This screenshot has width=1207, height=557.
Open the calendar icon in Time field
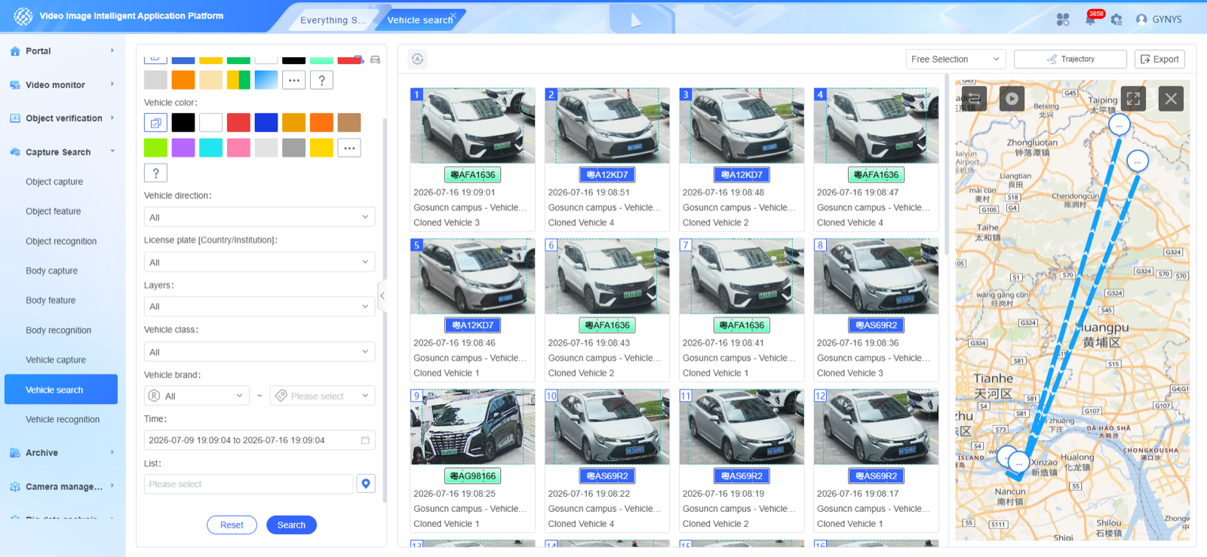click(365, 440)
